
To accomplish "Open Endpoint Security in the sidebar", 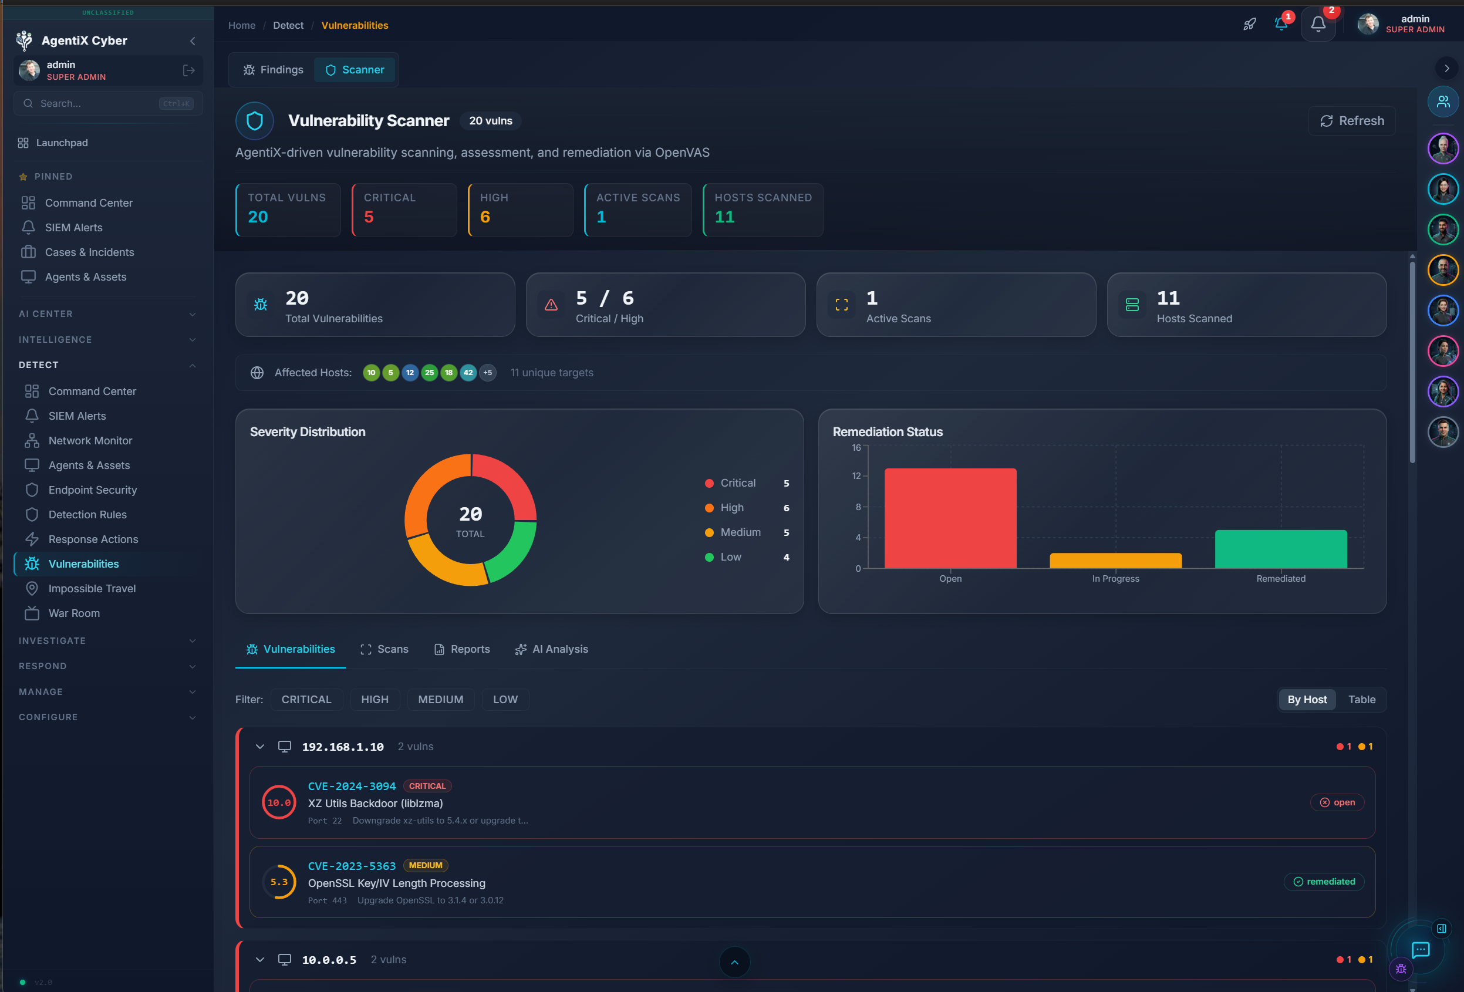I will (93, 490).
